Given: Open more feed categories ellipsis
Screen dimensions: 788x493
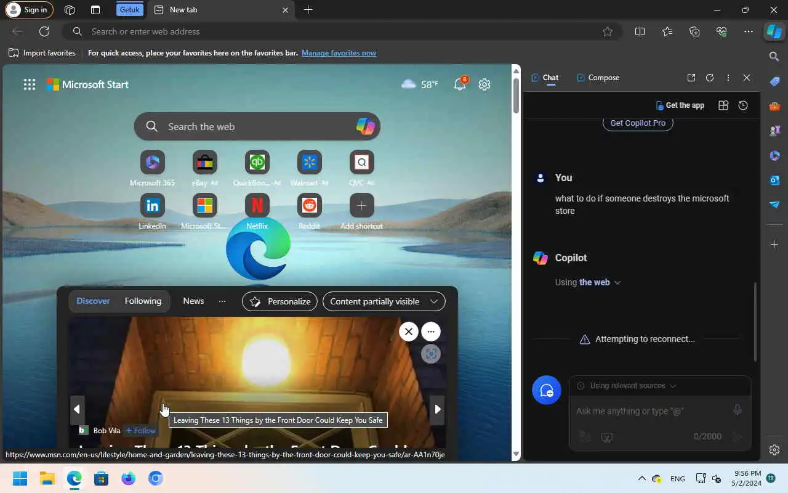Looking at the screenshot, I should (222, 301).
